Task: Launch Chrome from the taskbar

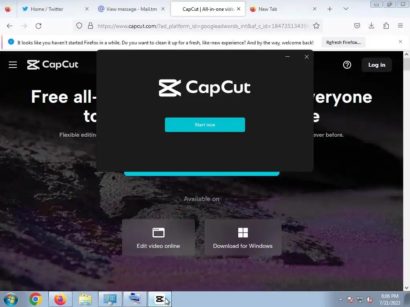Action: coord(36,299)
